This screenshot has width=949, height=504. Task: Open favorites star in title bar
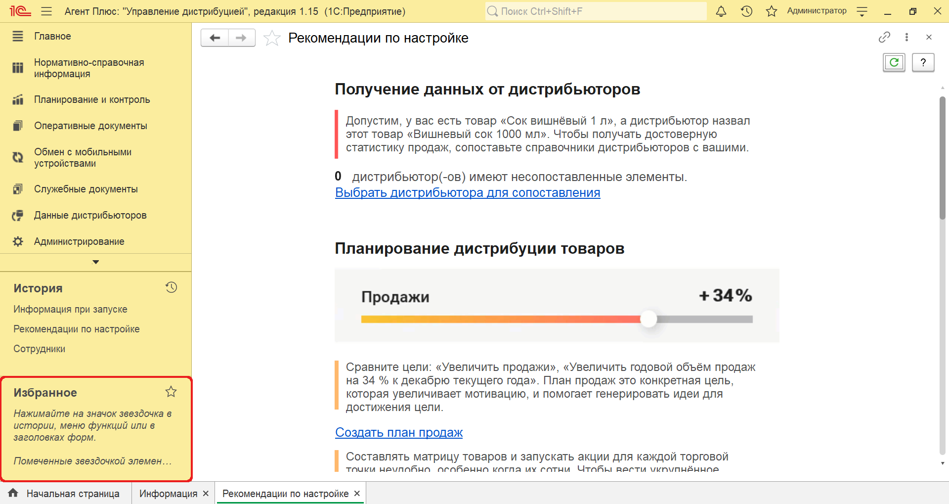(x=771, y=11)
